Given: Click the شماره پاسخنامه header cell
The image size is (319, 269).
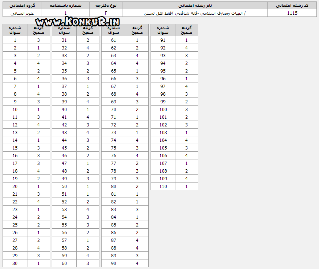Looking at the screenshot, I should coord(65,5).
